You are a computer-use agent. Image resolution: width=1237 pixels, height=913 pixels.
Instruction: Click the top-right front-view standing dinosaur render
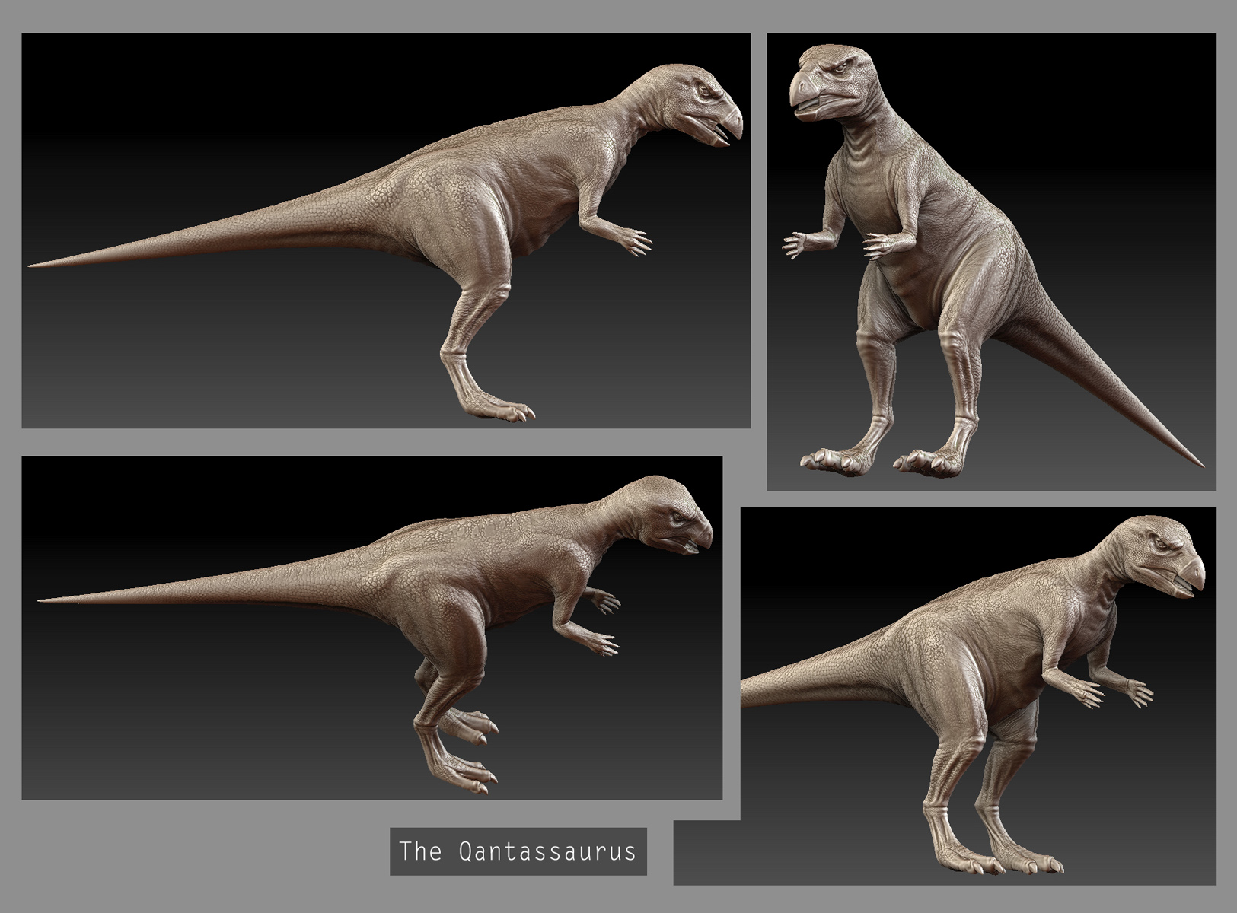pos(991,262)
